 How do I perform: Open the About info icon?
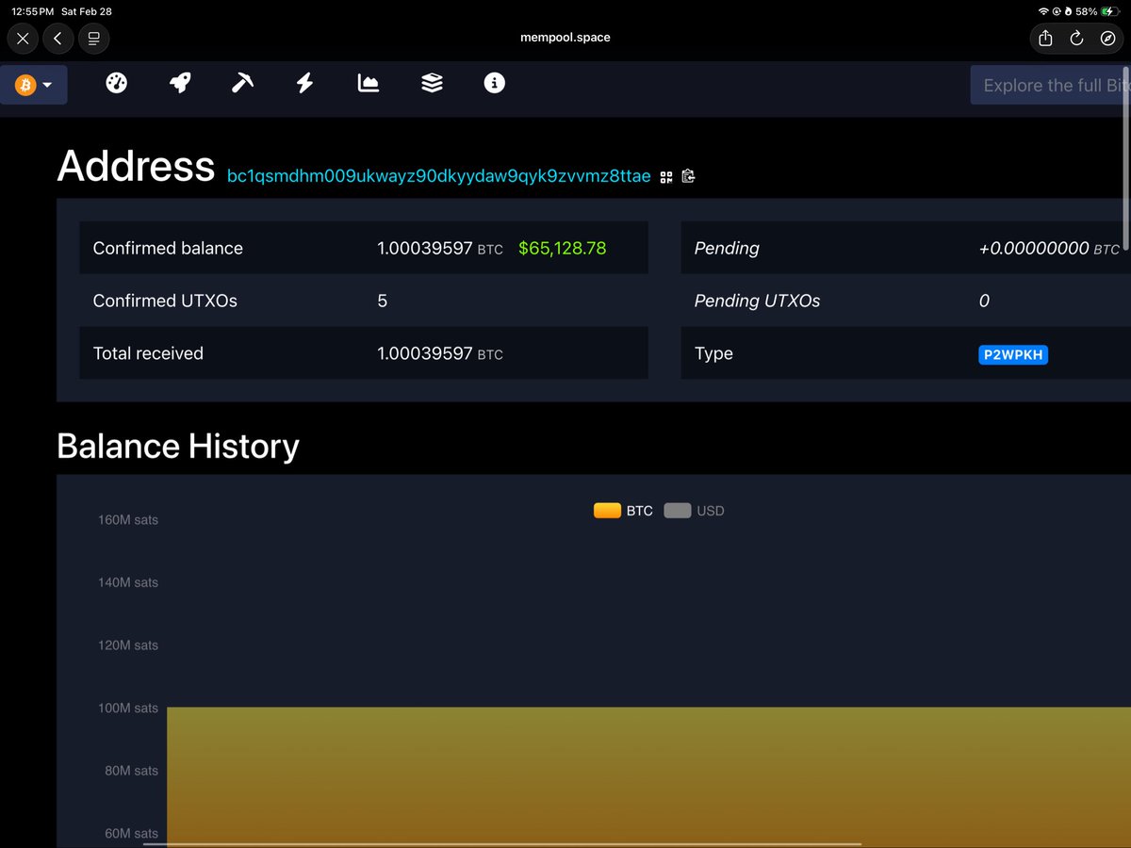495,83
